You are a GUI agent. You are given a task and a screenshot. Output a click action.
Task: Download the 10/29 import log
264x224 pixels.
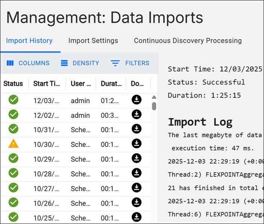coord(137,158)
